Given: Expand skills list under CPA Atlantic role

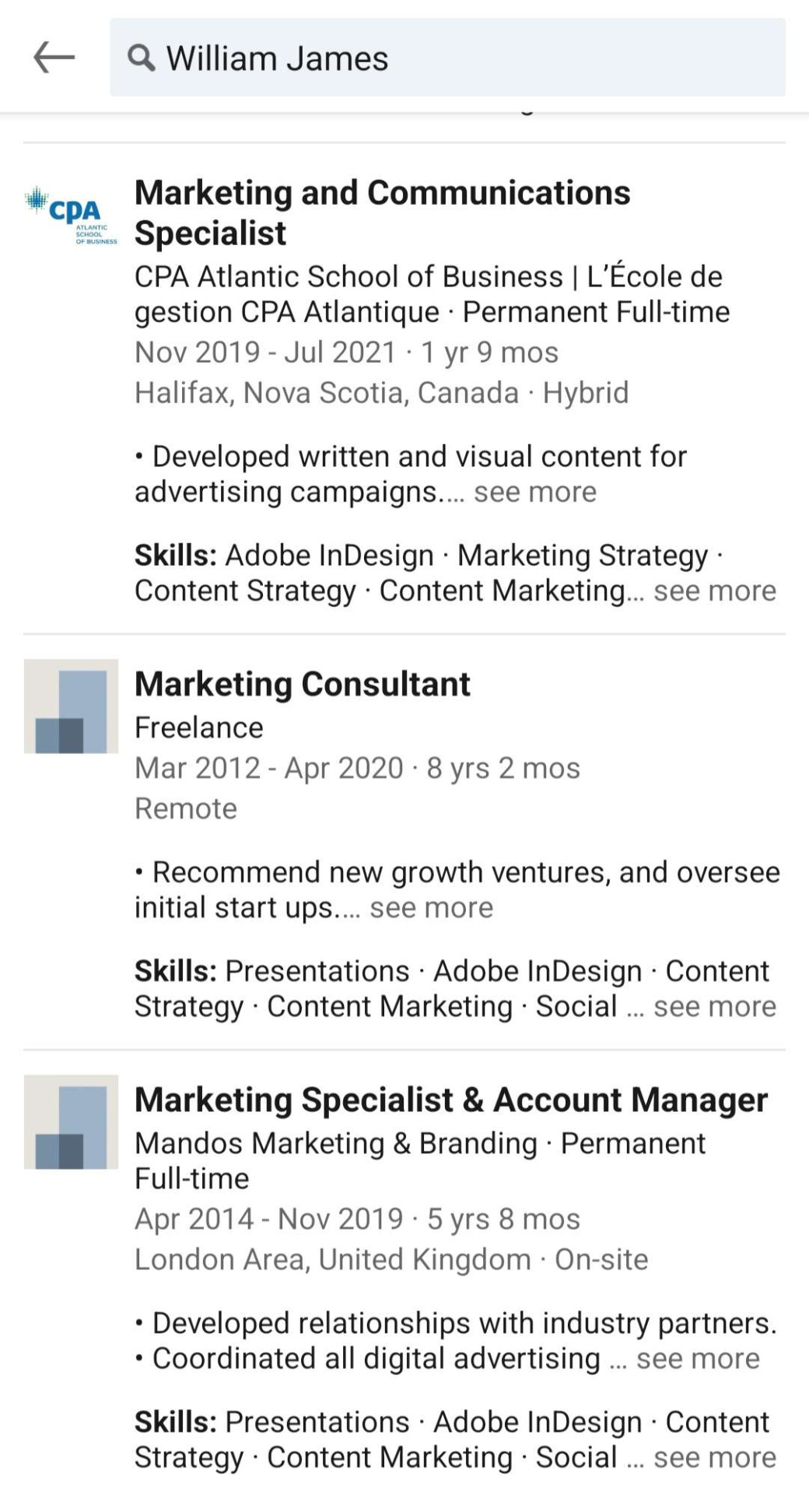Looking at the screenshot, I should pyautogui.click(x=715, y=591).
